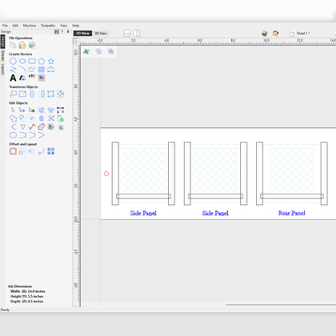
Task: Choose the Node Editing tool
Action: (22, 110)
